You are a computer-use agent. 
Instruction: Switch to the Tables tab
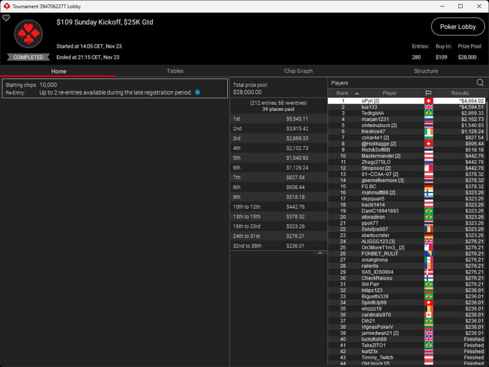pos(175,71)
